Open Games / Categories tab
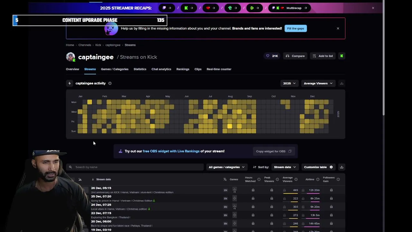The width and height of the screenshot is (412, 232). (x=115, y=69)
